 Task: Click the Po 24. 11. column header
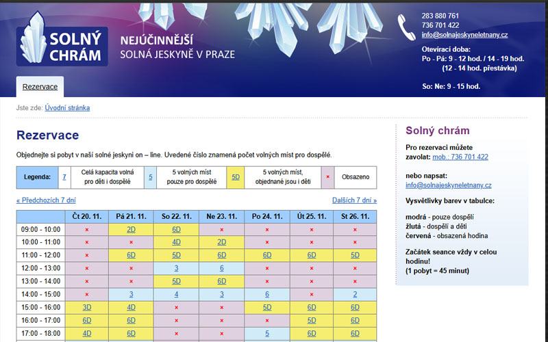267,216
